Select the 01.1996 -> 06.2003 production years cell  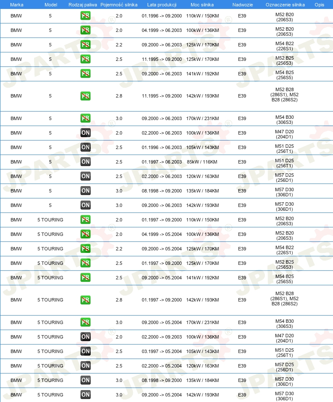(162, 147)
